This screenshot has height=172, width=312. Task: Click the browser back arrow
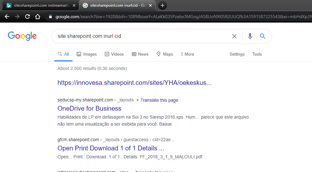coord(7,17)
